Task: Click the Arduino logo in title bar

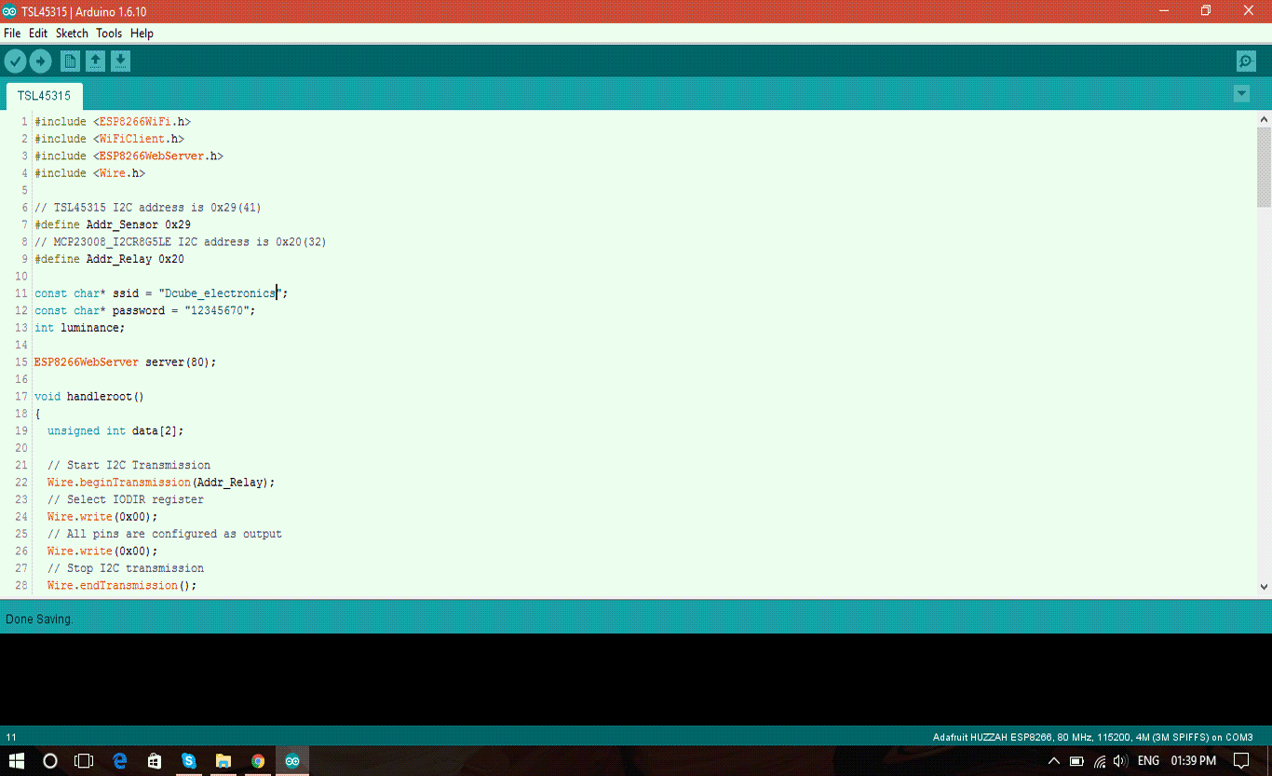Action: (x=9, y=11)
